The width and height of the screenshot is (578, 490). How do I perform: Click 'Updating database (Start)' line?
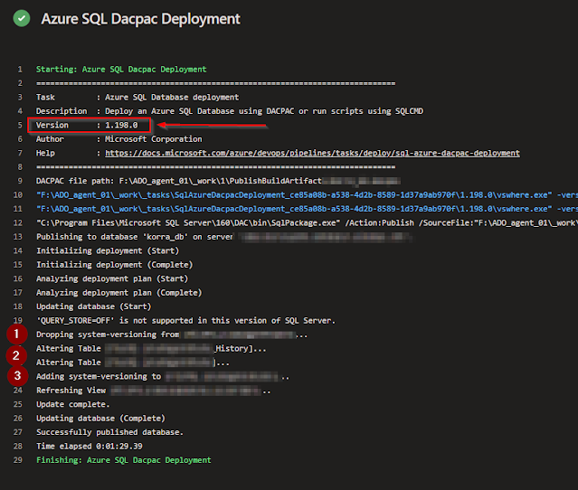click(94, 306)
